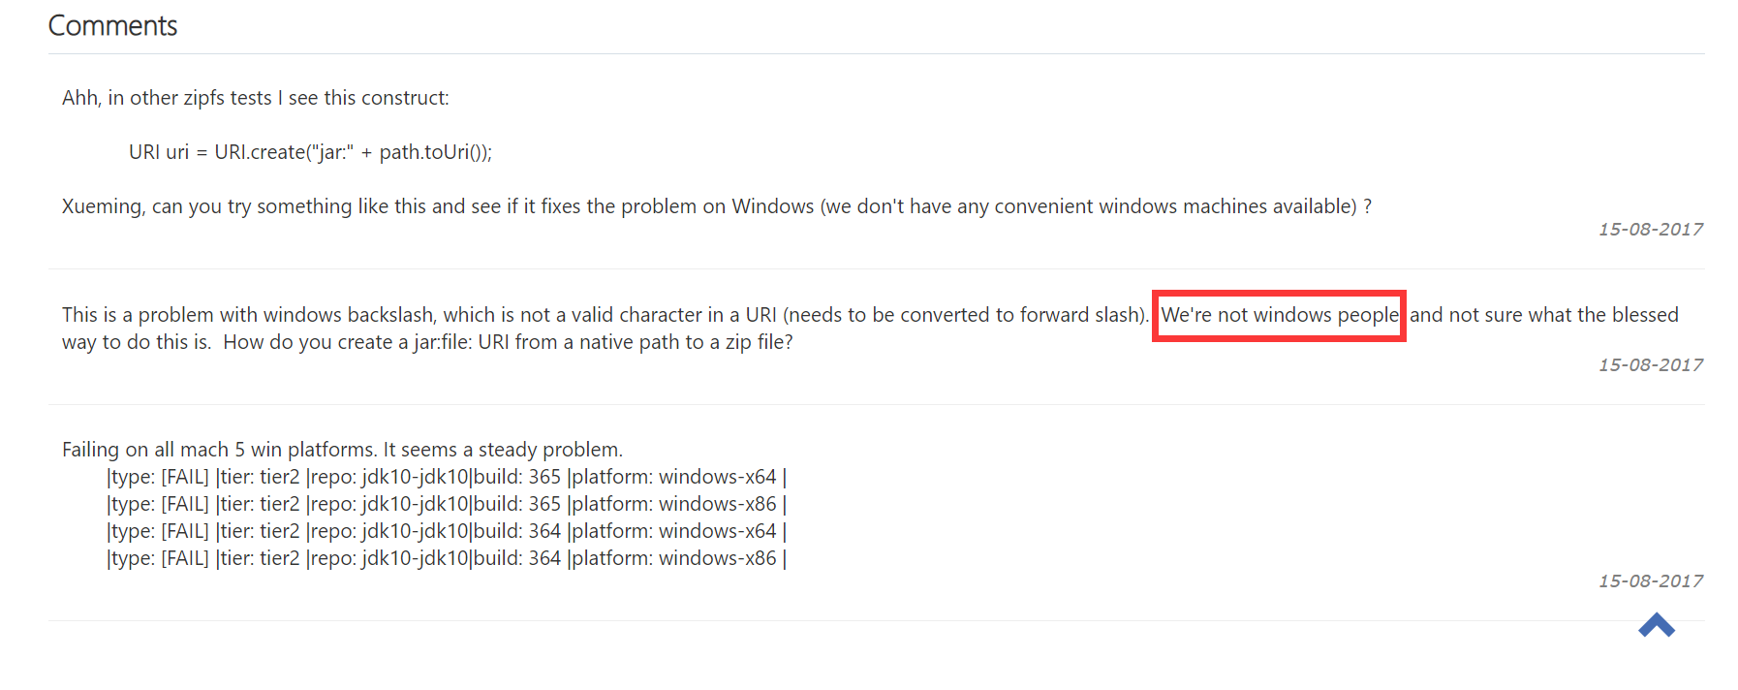Click the build 364 windows-x64 failure line
The height and width of the screenshot is (690, 1738).
[x=447, y=530]
